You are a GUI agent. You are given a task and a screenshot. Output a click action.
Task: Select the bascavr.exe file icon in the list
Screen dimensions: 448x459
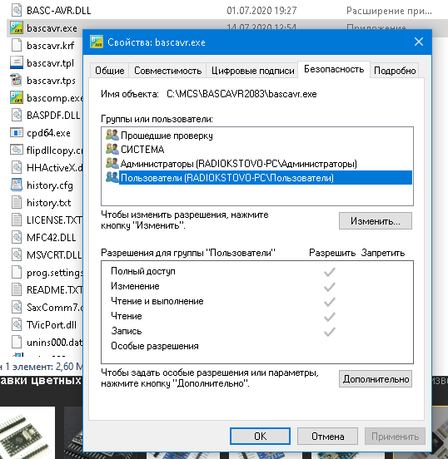[17, 27]
